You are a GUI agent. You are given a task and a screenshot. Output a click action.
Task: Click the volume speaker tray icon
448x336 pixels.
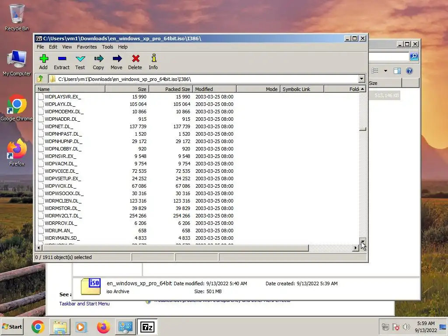pos(406,327)
